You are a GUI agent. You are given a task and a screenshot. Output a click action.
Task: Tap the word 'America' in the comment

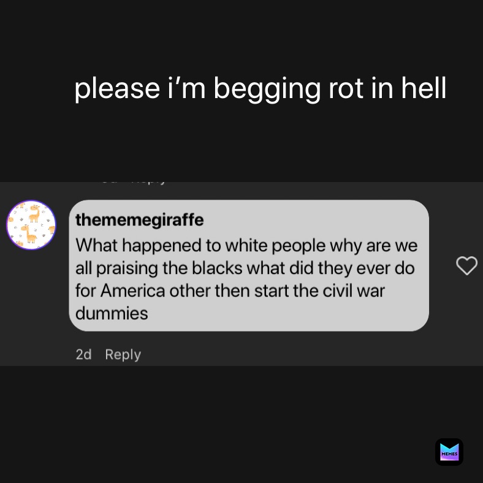tap(133, 291)
